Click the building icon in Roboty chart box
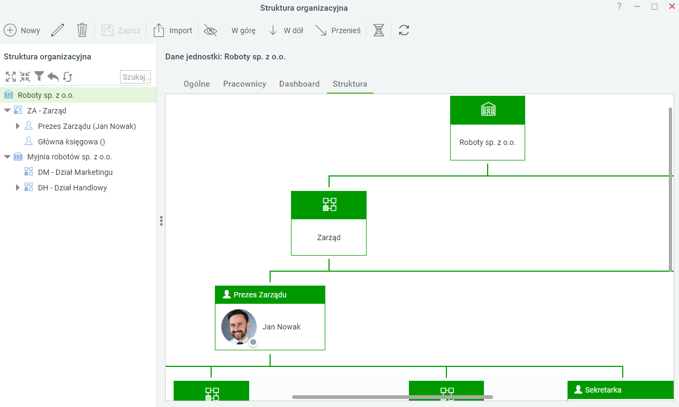The width and height of the screenshot is (679, 407). [488, 110]
